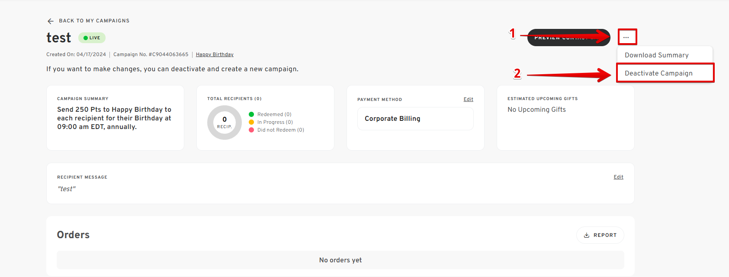Click the pink Did not Redeem dot
Viewport: 729px width, 277px height.
pos(251,130)
